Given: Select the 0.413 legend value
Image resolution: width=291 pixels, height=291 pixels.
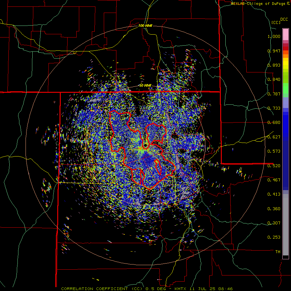Looking at the screenshot, I should coord(274,194).
